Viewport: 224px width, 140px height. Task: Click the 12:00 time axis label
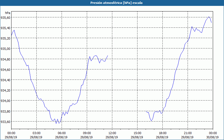point(112,133)
